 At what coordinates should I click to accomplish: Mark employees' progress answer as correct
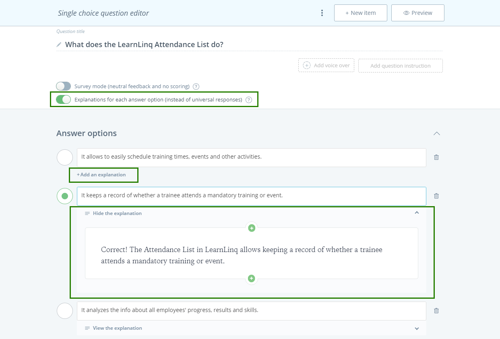[65, 311]
